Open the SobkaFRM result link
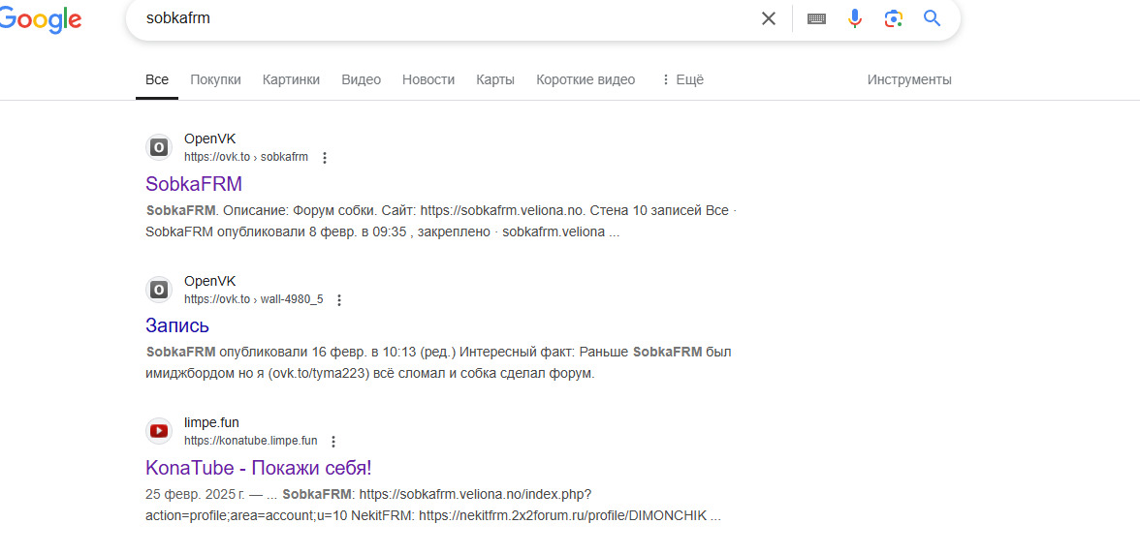Viewport: 1140px width, 555px height. 194,184
